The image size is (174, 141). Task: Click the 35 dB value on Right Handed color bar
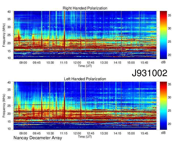tap(169, 15)
